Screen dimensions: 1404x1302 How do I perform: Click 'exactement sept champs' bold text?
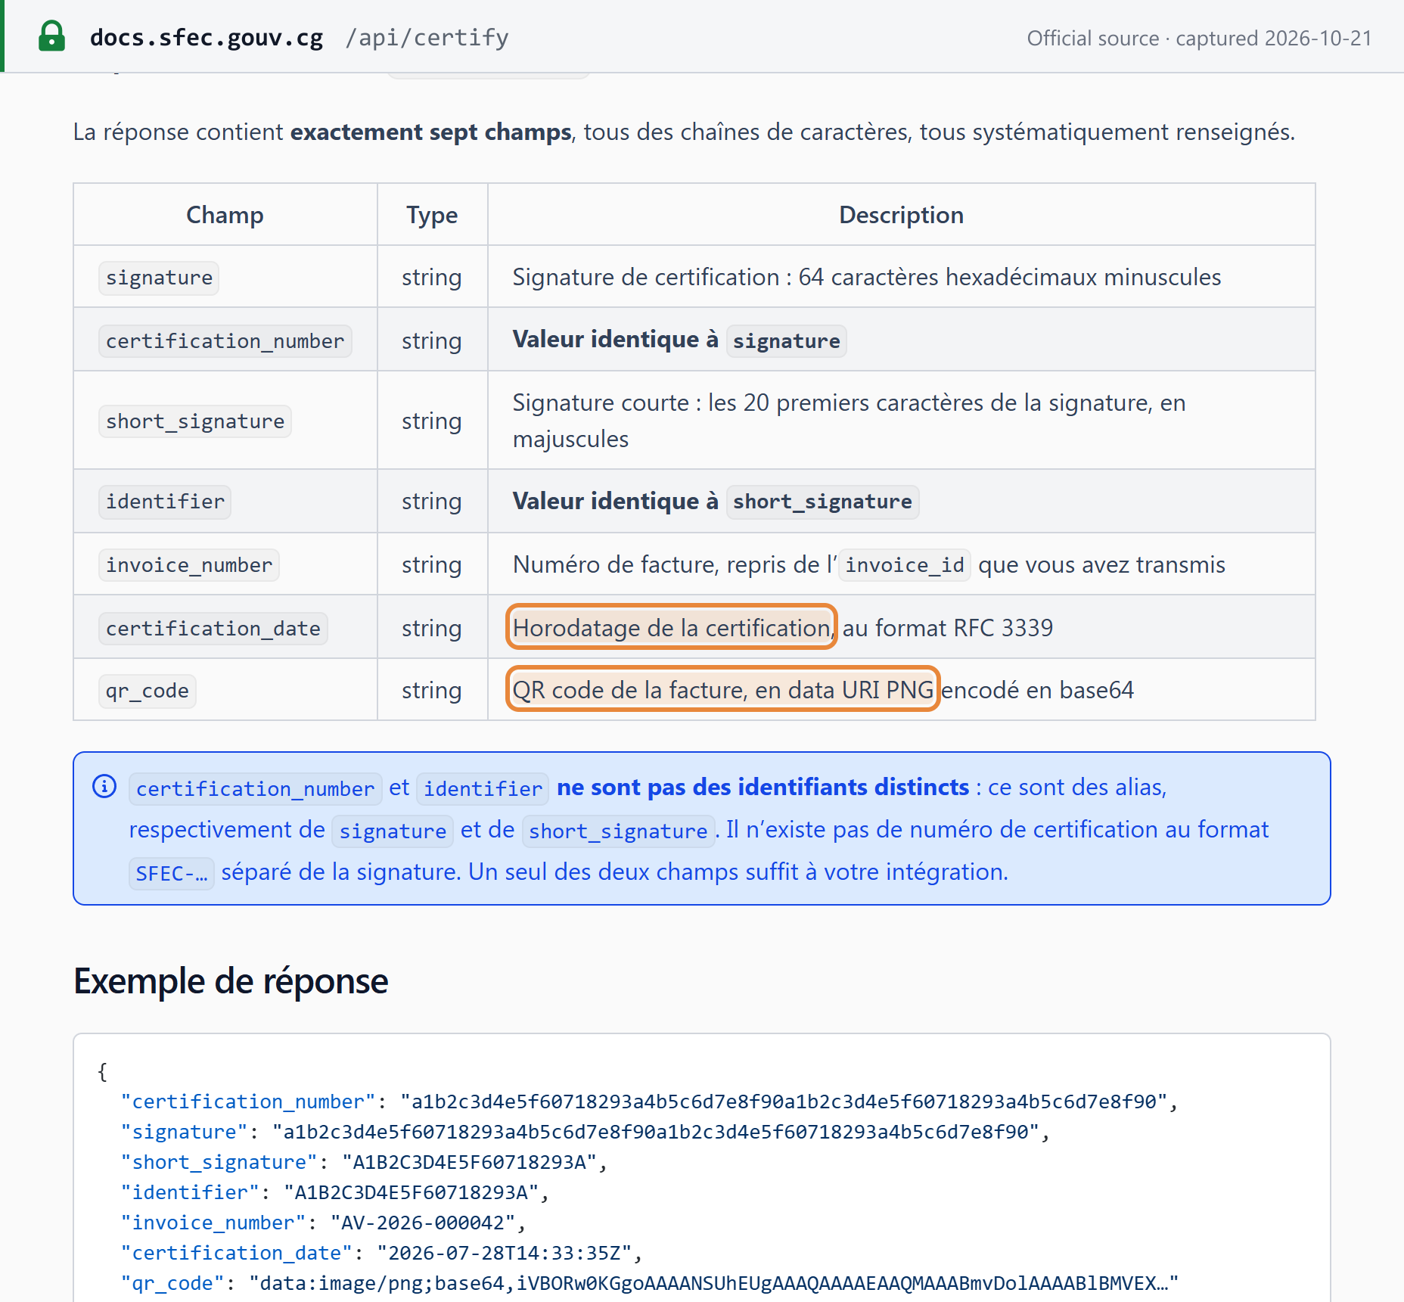pos(430,132)
